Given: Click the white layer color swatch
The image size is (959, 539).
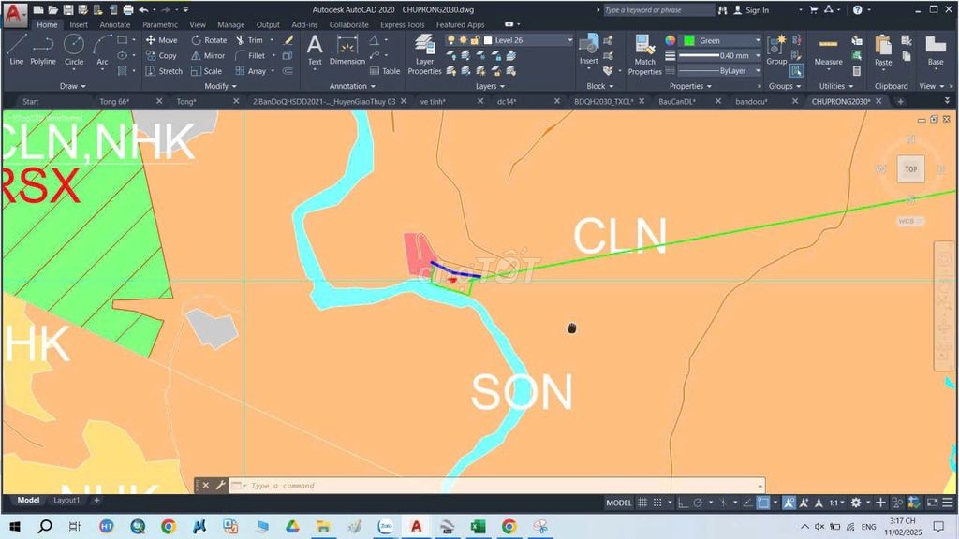Looking at the screenshot, I should (488, 40).
